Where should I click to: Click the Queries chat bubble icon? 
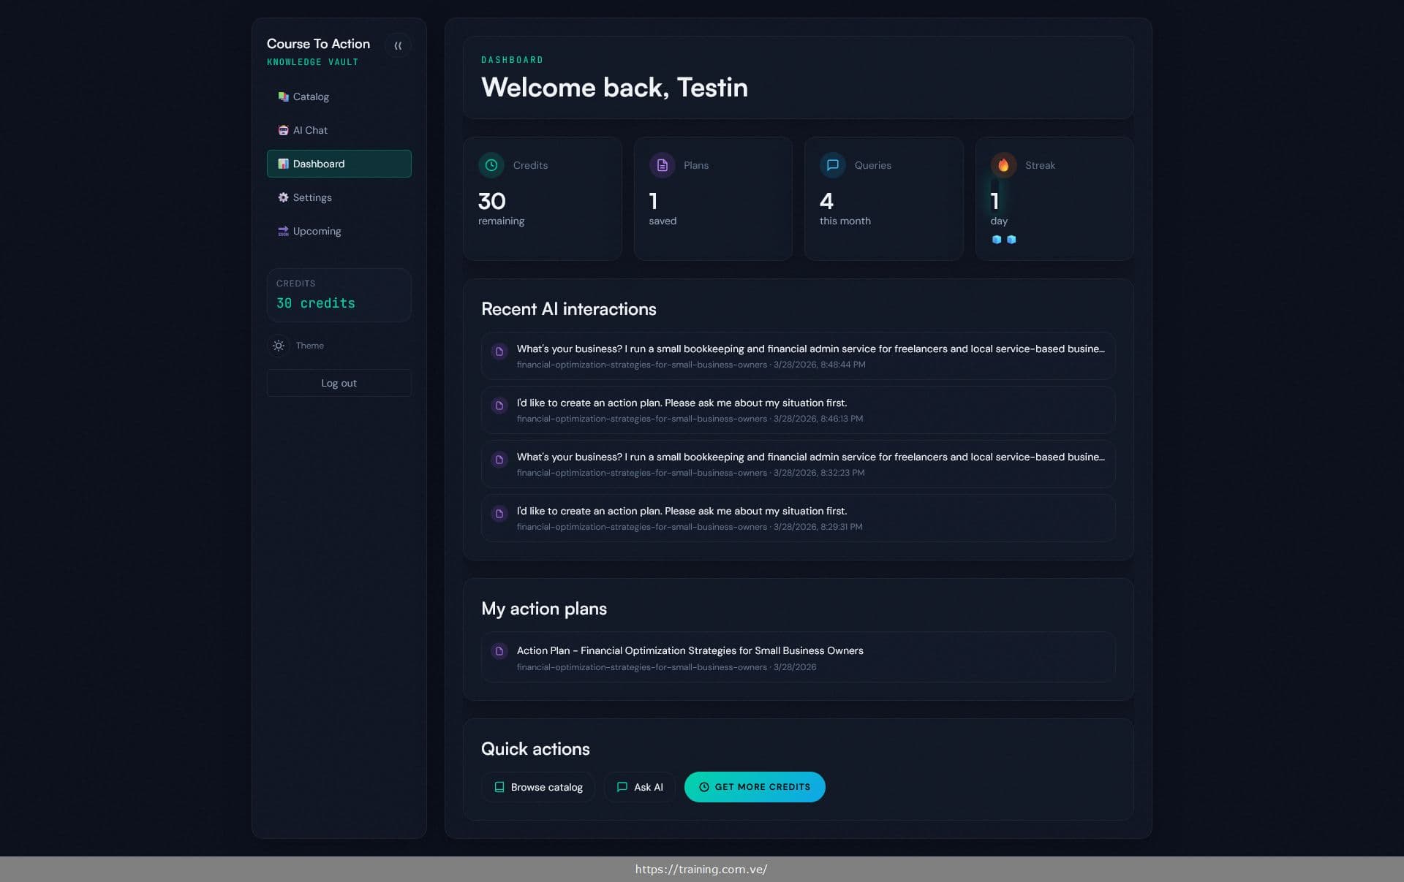[832, 164]
